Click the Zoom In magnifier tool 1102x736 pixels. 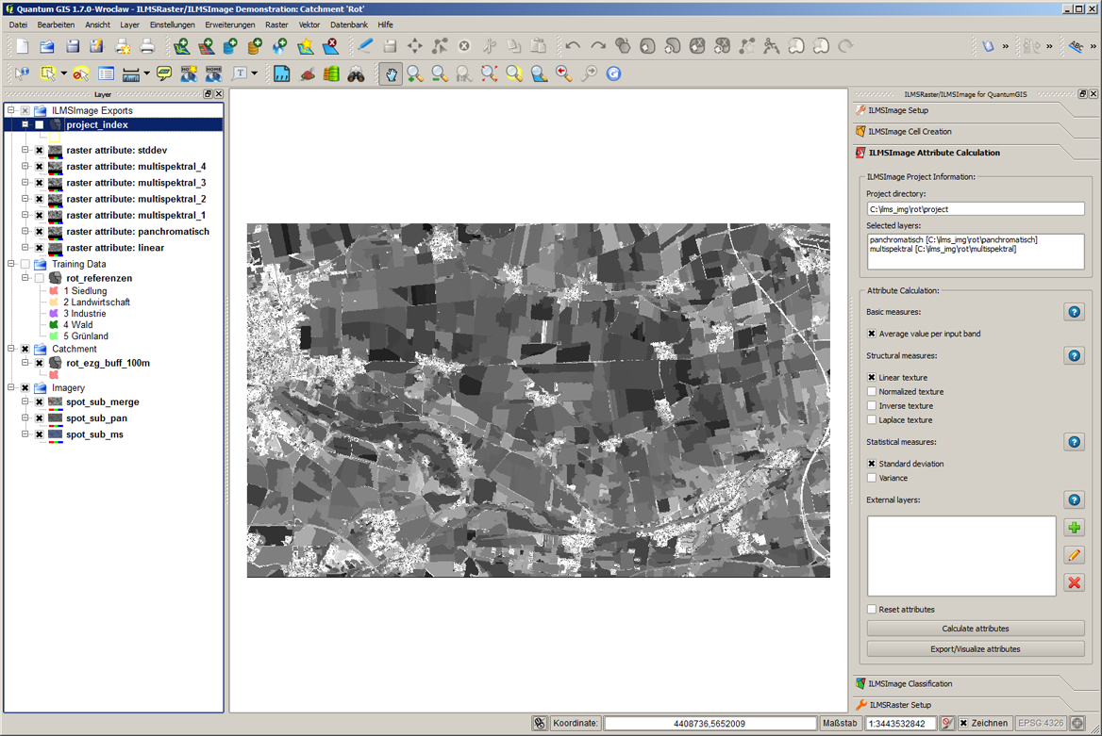415,74
